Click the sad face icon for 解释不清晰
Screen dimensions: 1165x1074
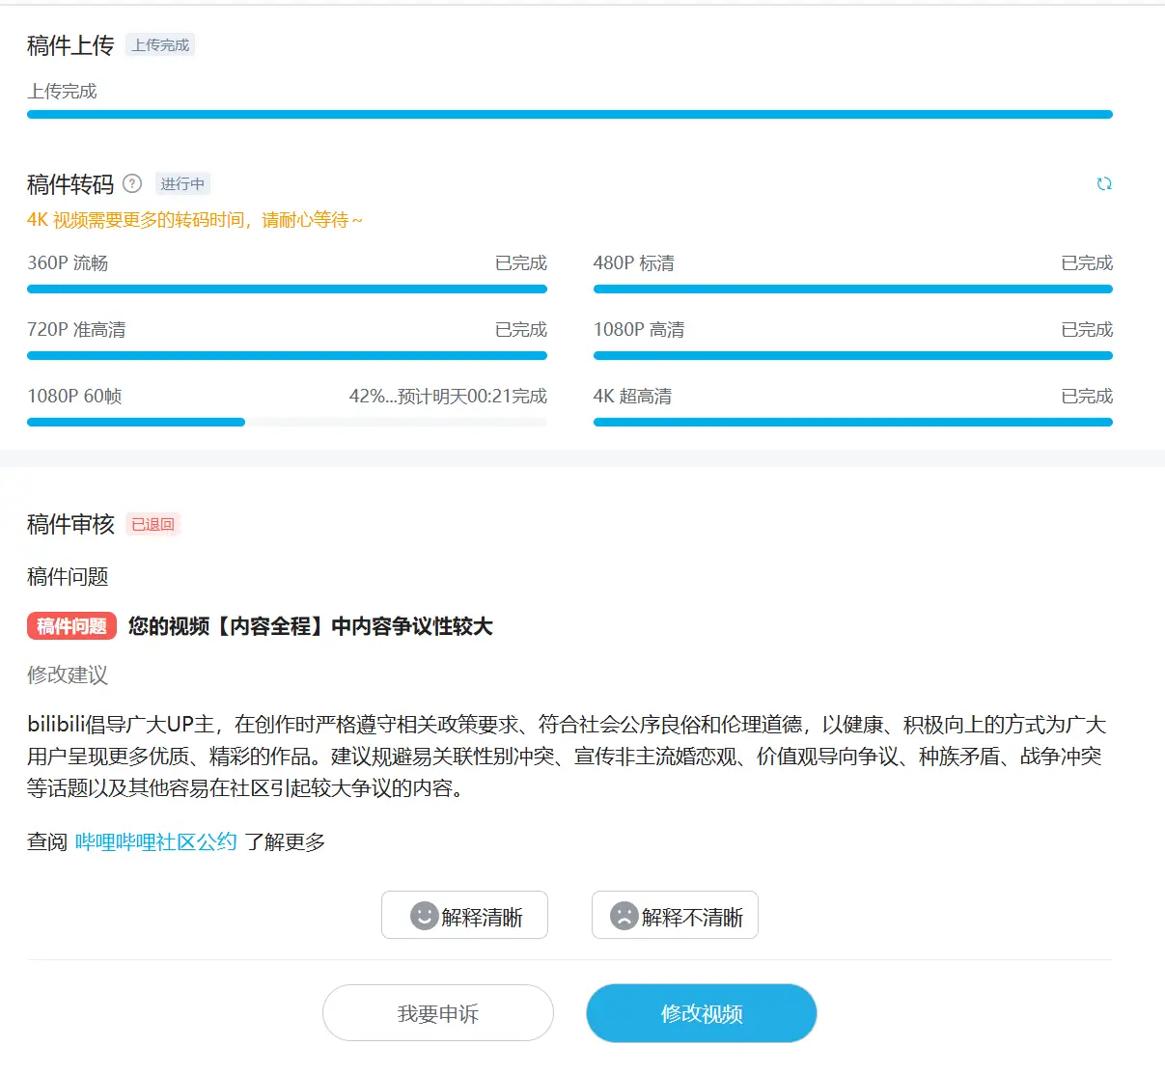(x=624, y=916)
